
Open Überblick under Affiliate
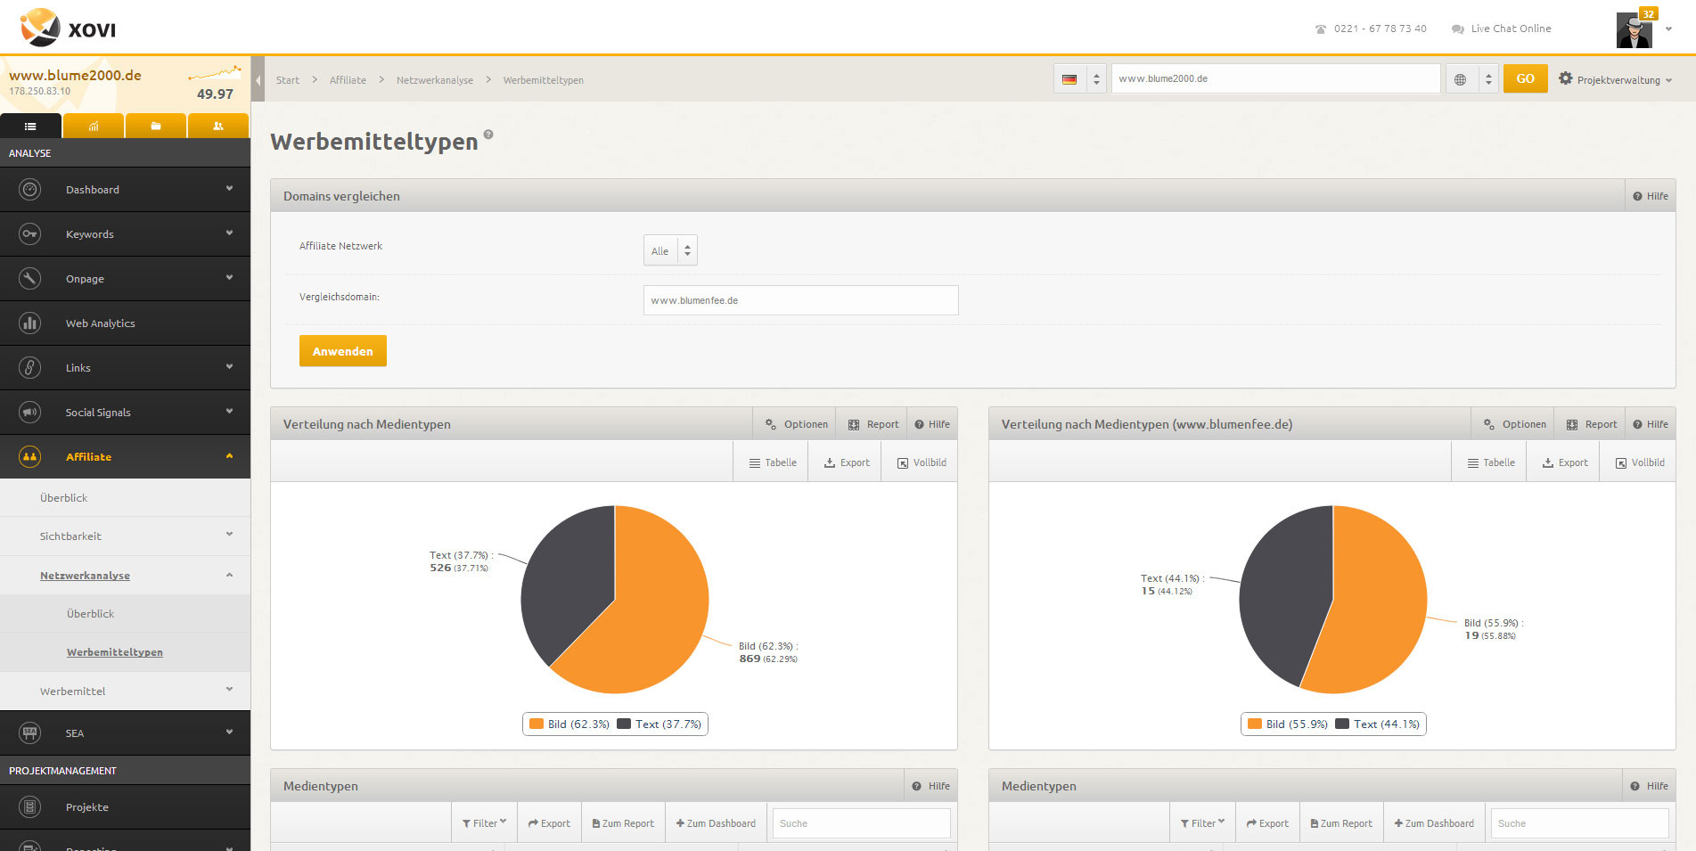pyautogui.click(x=63, y=498)
